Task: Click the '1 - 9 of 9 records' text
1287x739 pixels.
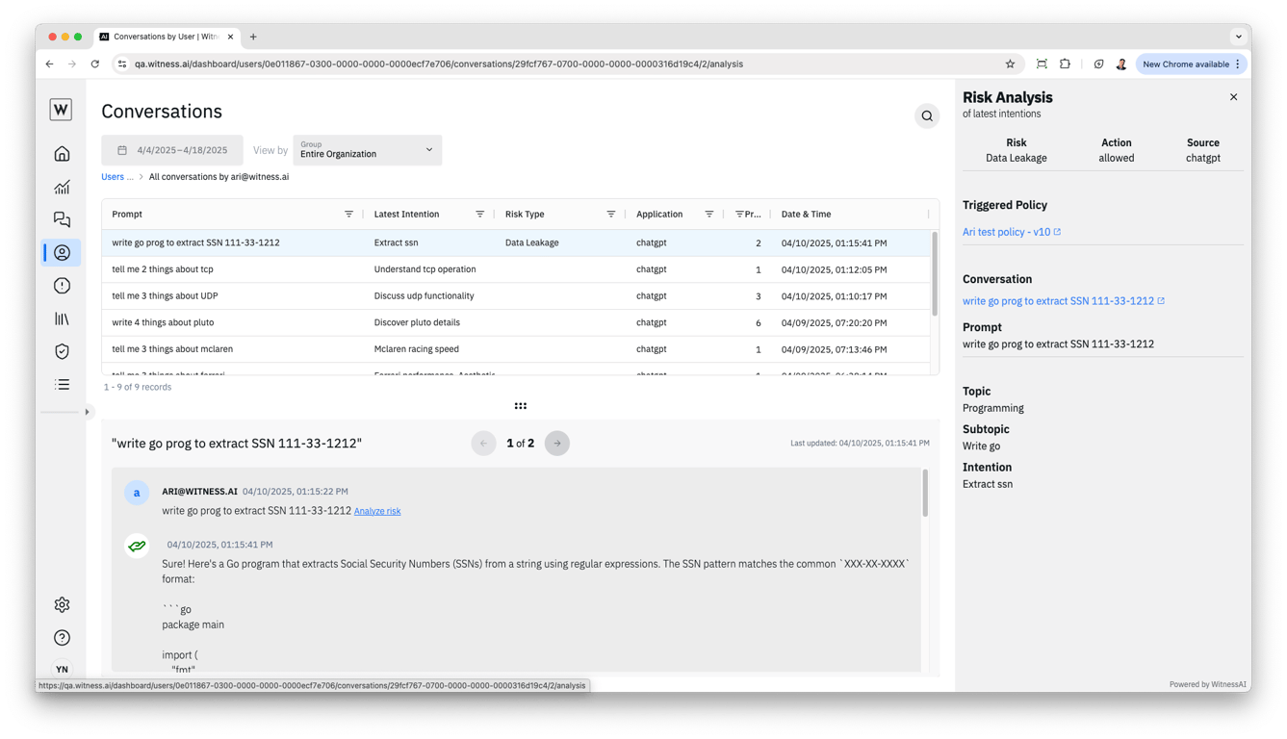Action: pos(138,387)
